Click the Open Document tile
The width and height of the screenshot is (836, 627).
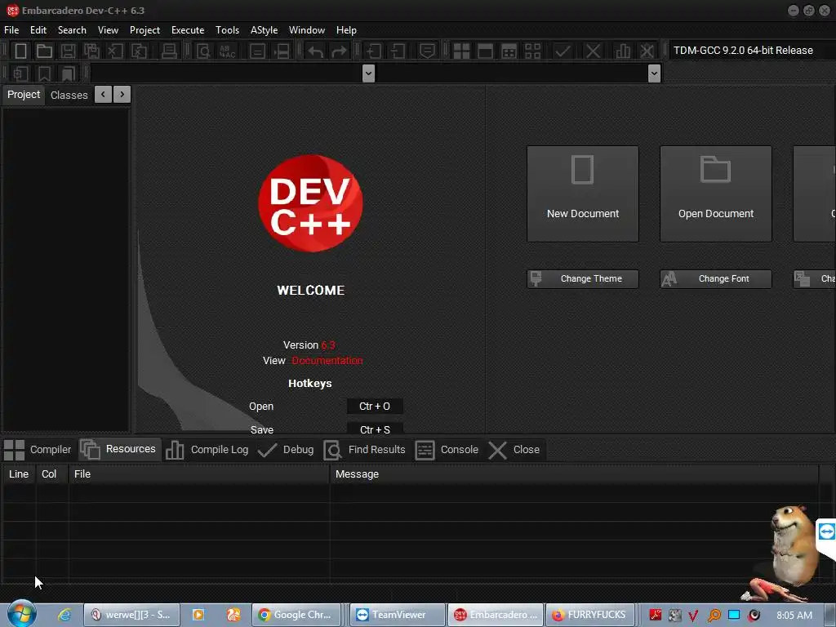(x=715, y=194)
